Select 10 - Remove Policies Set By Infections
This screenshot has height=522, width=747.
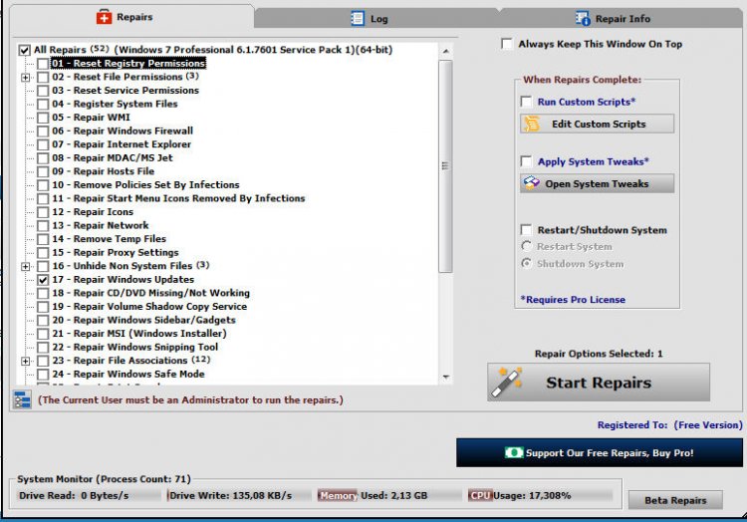pyautogui.click(x=145, y=185)
